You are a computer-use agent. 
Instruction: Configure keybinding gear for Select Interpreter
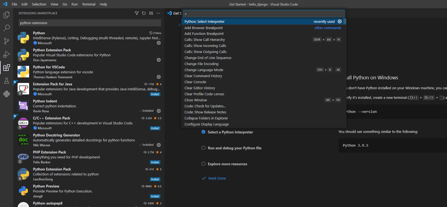pos(340,21)
